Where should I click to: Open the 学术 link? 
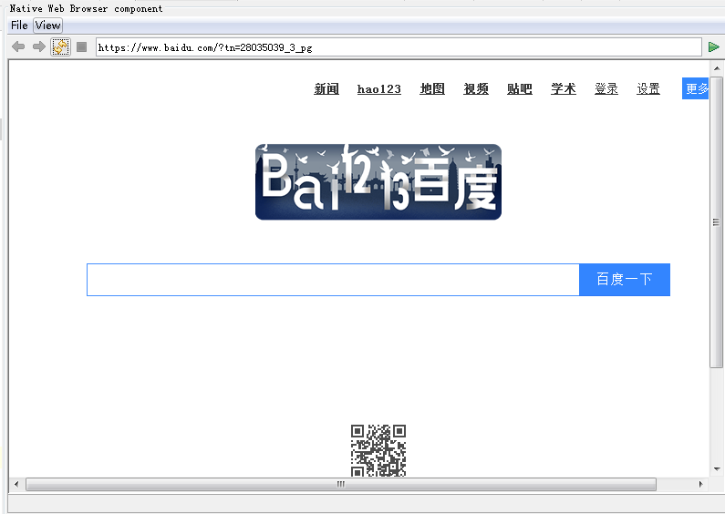(564, 88)
